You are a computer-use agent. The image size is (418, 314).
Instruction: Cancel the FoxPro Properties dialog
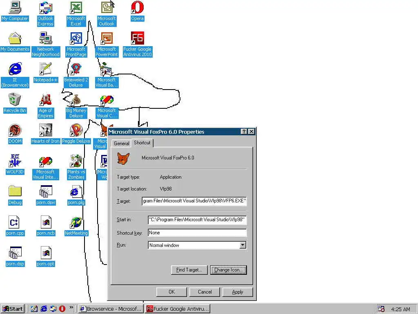205,292
